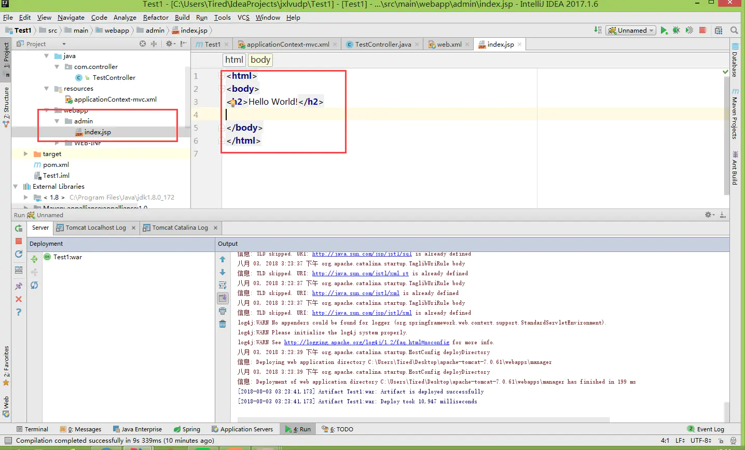The image size is (745, 450).
Task: Open the Project Structure dialog icon
Action: (719, 31)
